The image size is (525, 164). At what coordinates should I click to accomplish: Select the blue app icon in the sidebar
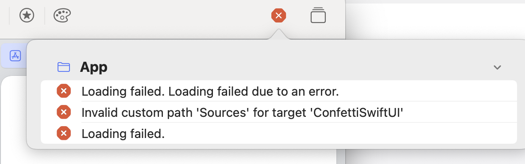pos(15,56)
